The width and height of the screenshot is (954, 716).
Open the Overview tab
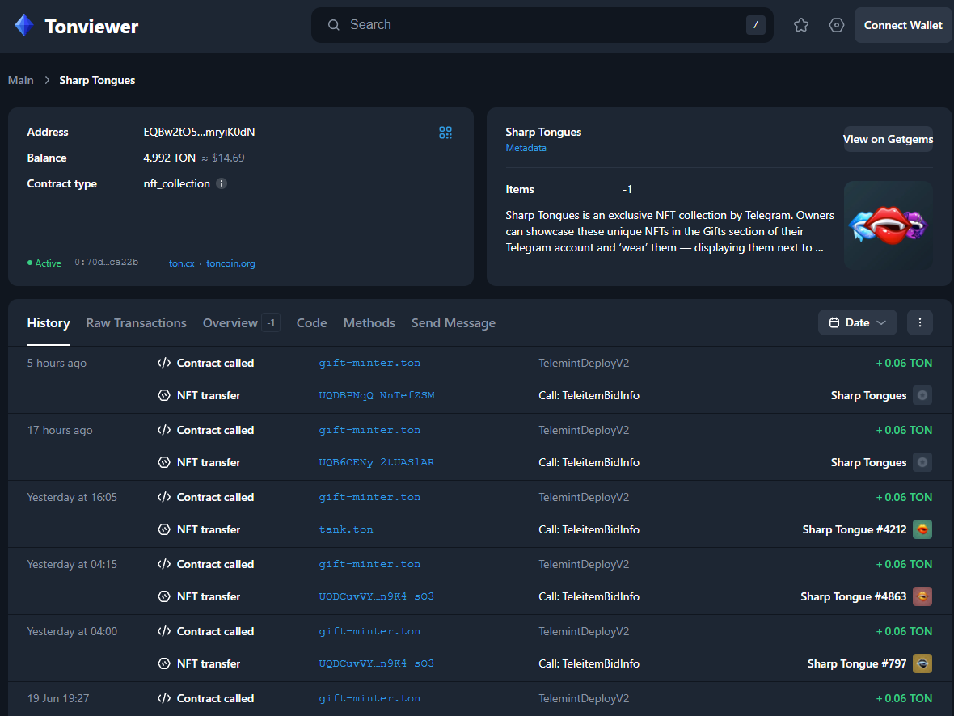230,323
